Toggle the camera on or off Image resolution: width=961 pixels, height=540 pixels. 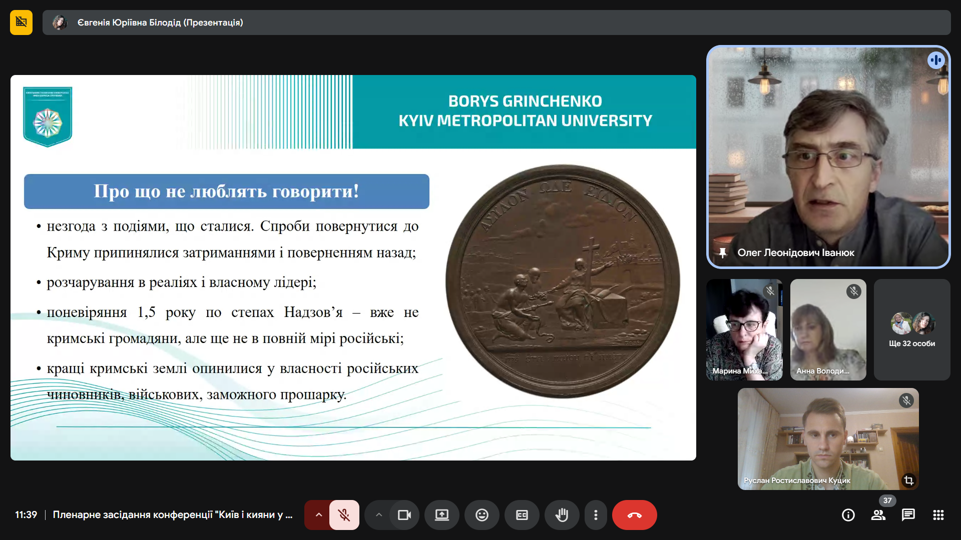(404, 515)
